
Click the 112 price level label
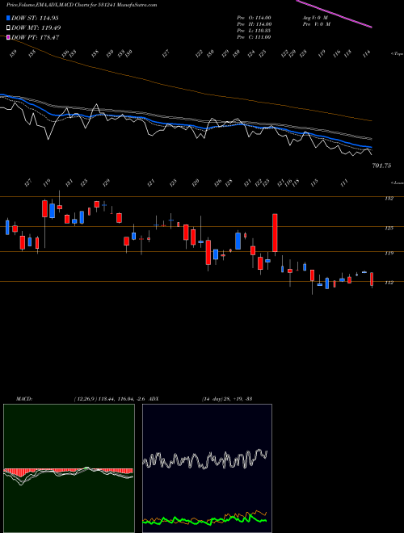[389, 283]
